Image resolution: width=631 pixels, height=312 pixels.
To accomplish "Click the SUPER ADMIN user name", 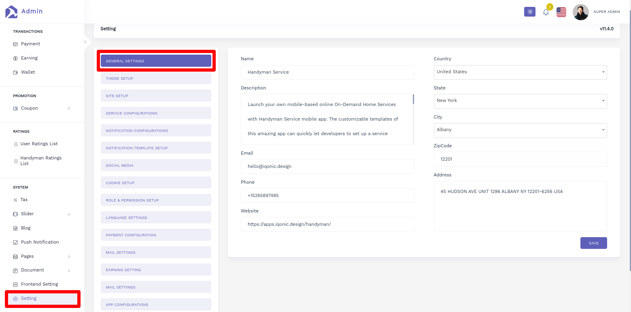I will [x=607, y=12].
